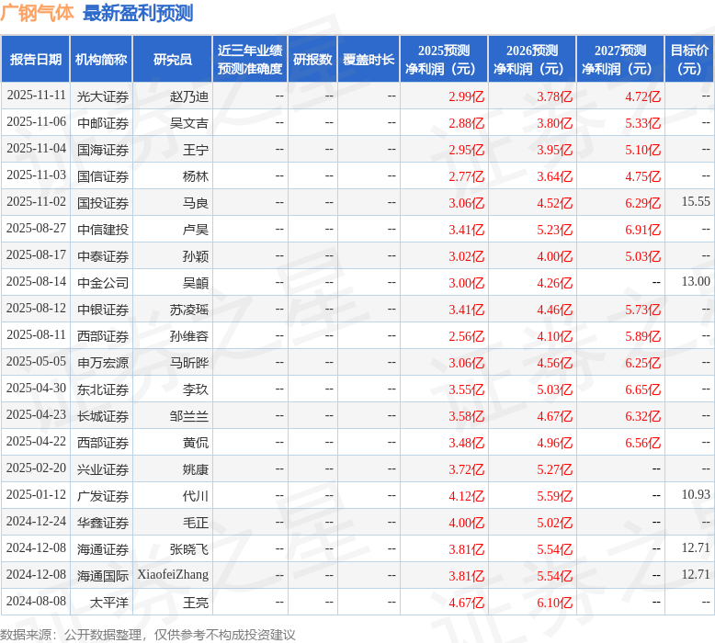Click 3.72亿 in the 兴业证券 row
The image size is (715, 643).
(x=466, y=469)
